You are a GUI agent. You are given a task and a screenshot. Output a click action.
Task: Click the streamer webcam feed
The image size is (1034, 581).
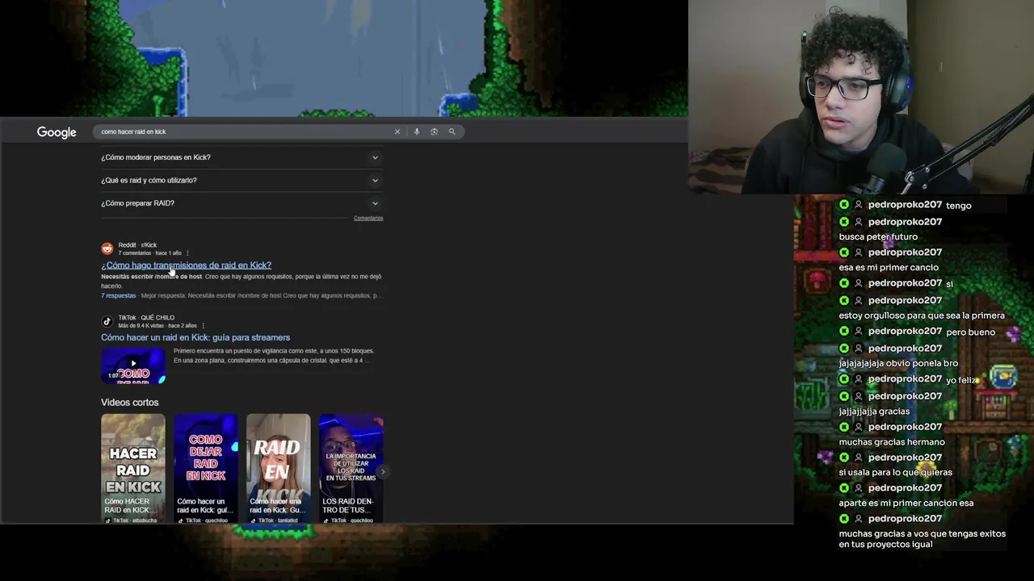pyautogui.click(x=861, y=97)
